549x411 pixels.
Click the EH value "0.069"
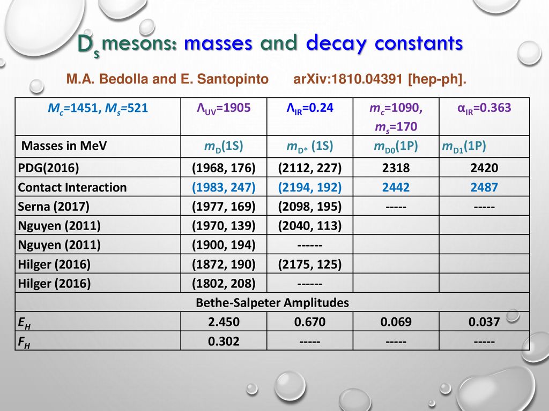(396, 322)
